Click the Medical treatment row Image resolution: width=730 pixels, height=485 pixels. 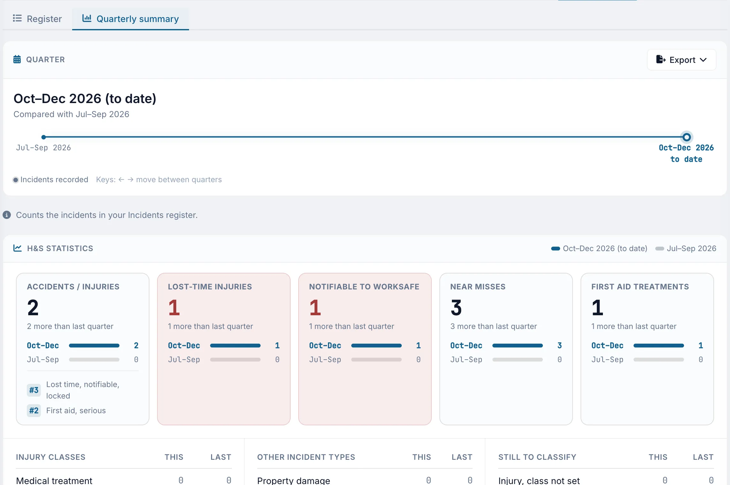[x=124, y=480]
